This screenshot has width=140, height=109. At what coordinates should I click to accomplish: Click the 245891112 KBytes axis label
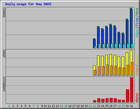(4, 84)
